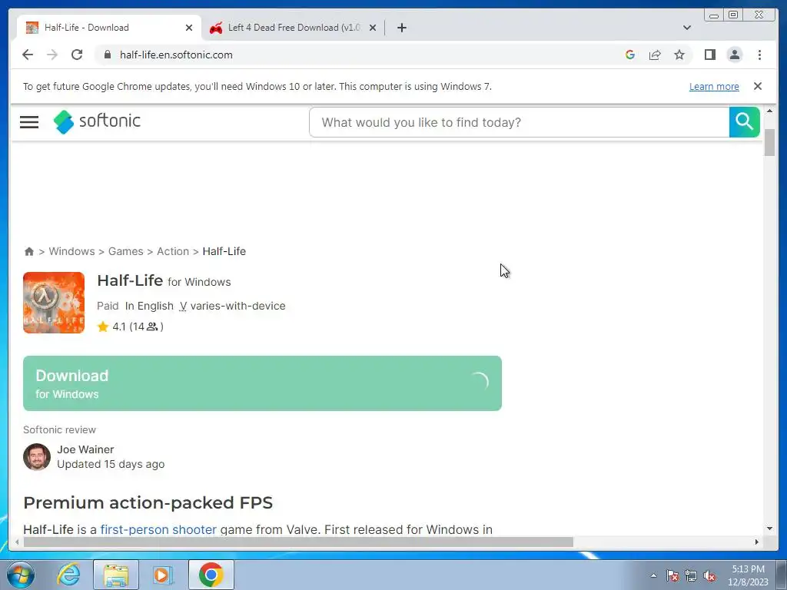Click the 'varies-with-device' version text
The image size is (787, 590).
pos(237,306)
